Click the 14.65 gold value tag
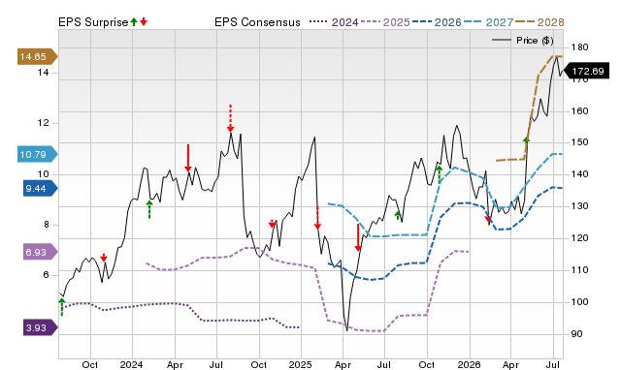The width and height of the screenshot is (621, 370). click(37, 56)
